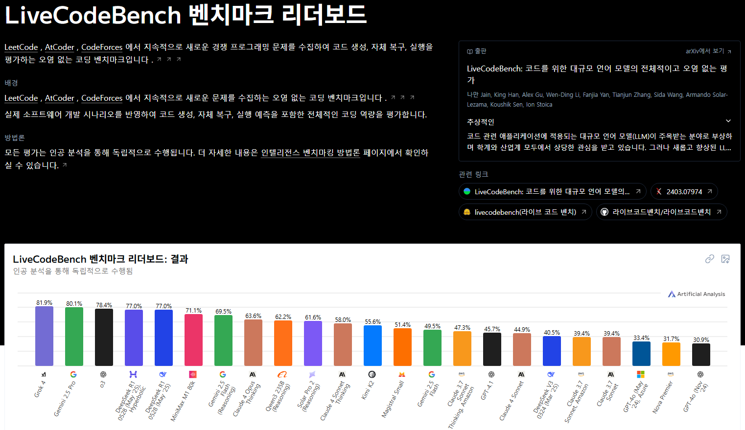Open the '인텔리전스 벤치마킹 방법론' link
This screenshot has height=430, width=745.
(x=310, y=153)
